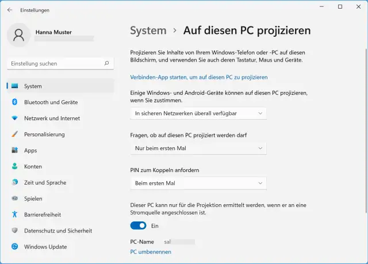Click 'Fragen, ob auf diesen PC projiziert werden darf' label
This screenshot has width=368, height=264.
[x=189, y=135]
